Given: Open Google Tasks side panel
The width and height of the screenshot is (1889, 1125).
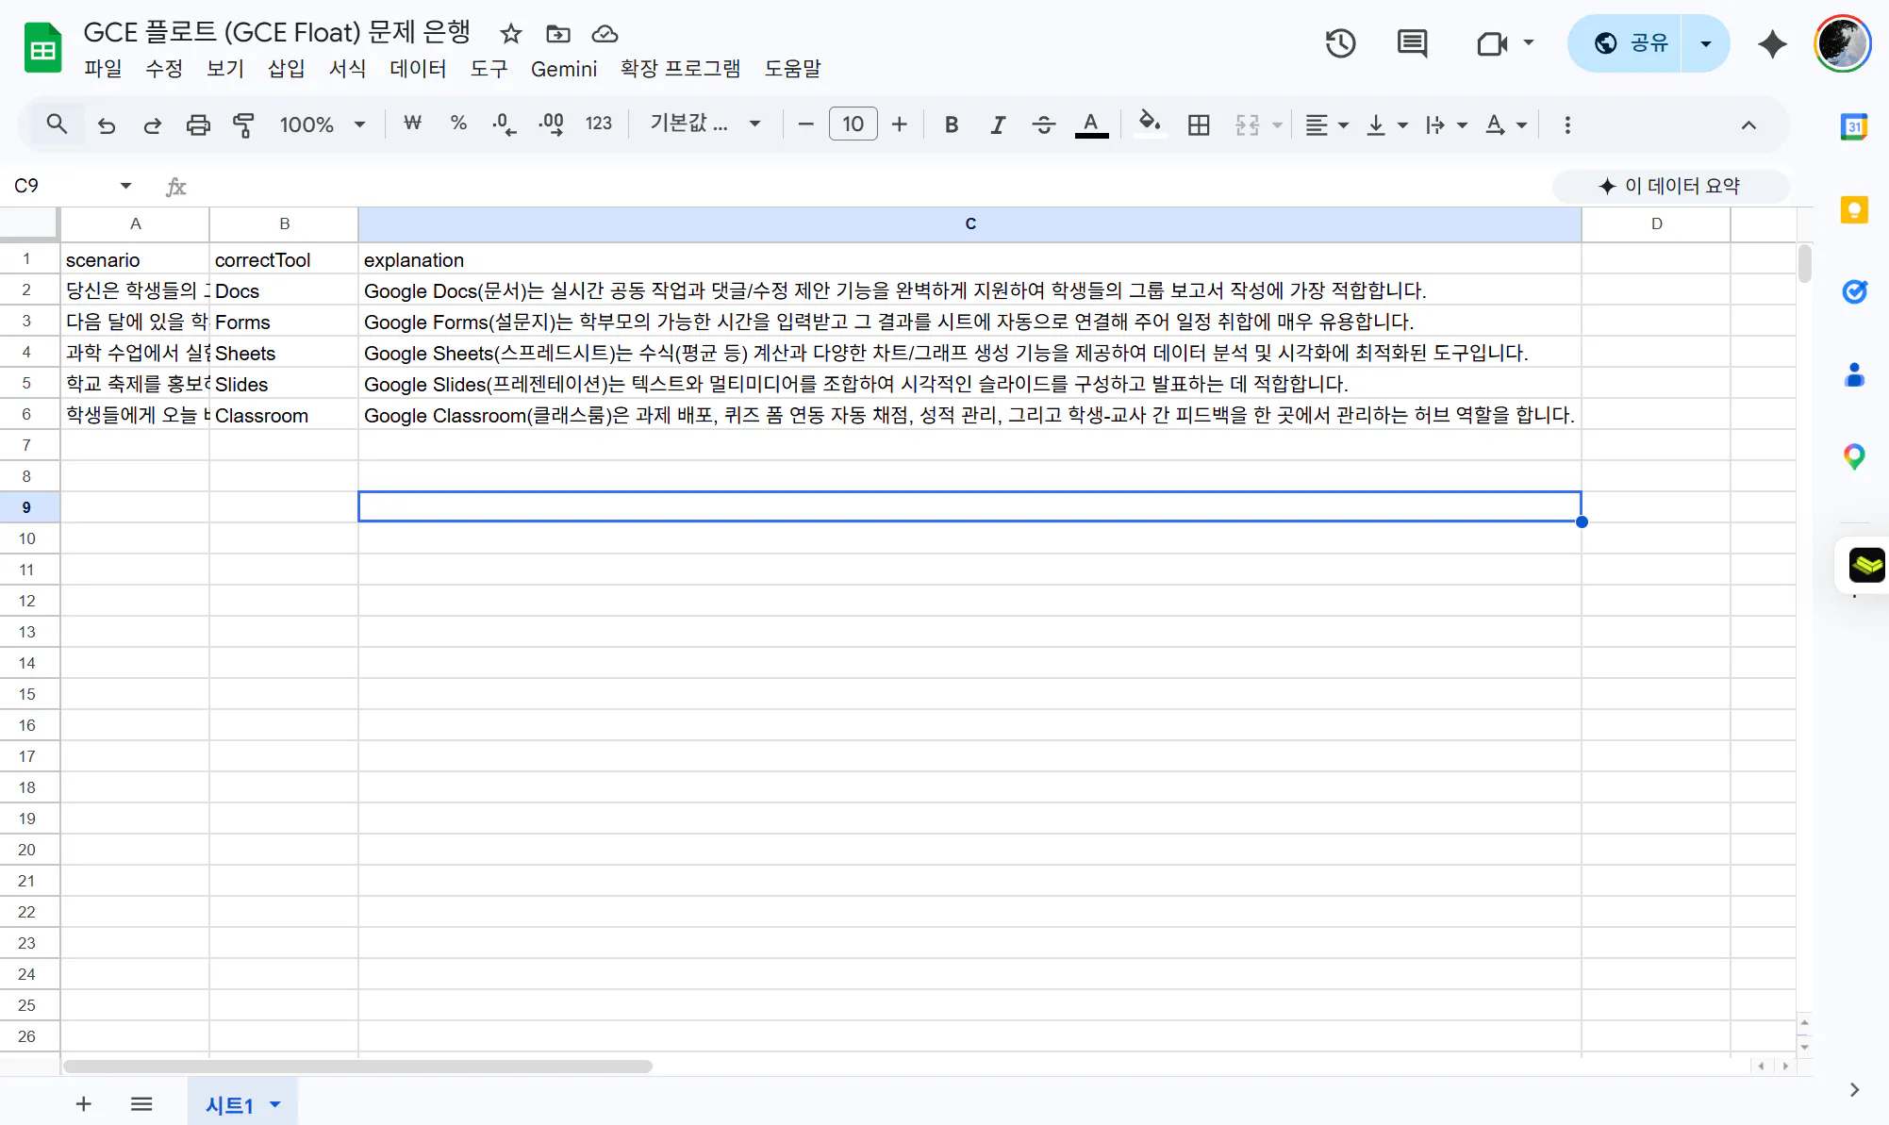Looking at the screenshot, I should coord(1854,291).
